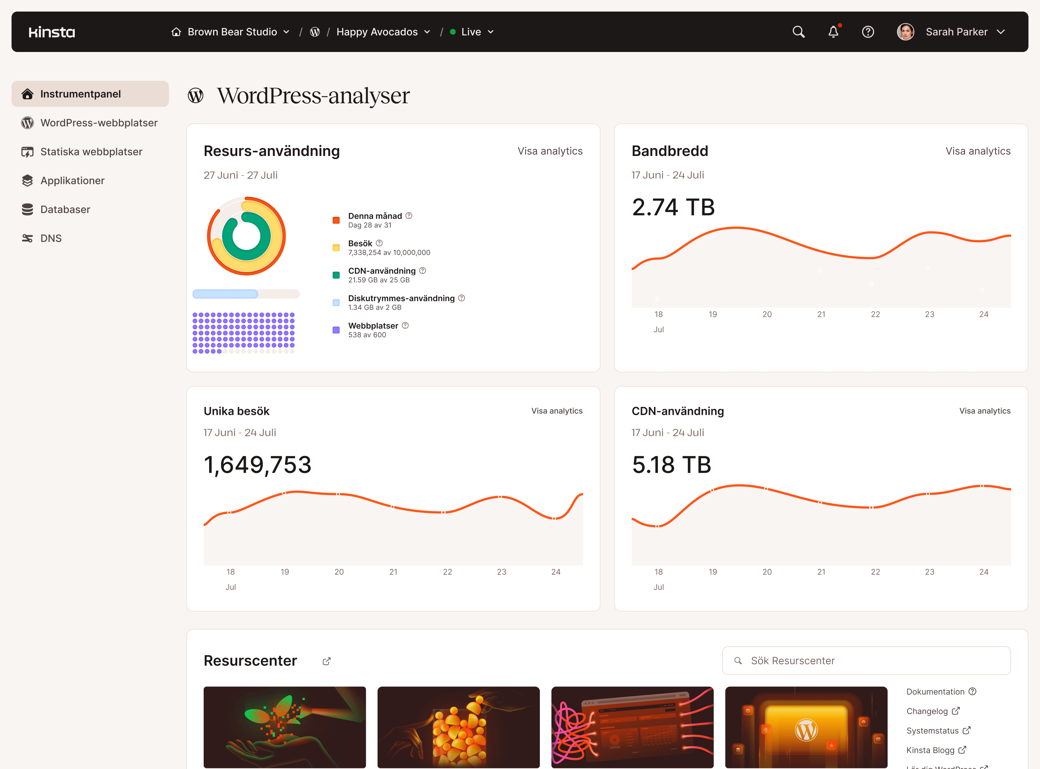The image size is (1040, 769).
Task: Open DNS from the sidebar
Action: (x=51, y=238)
